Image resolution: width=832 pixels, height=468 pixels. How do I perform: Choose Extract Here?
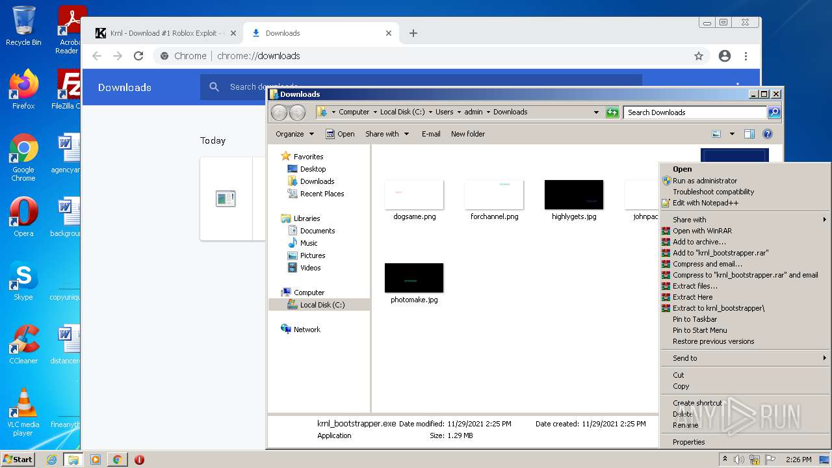click(745, 297)
